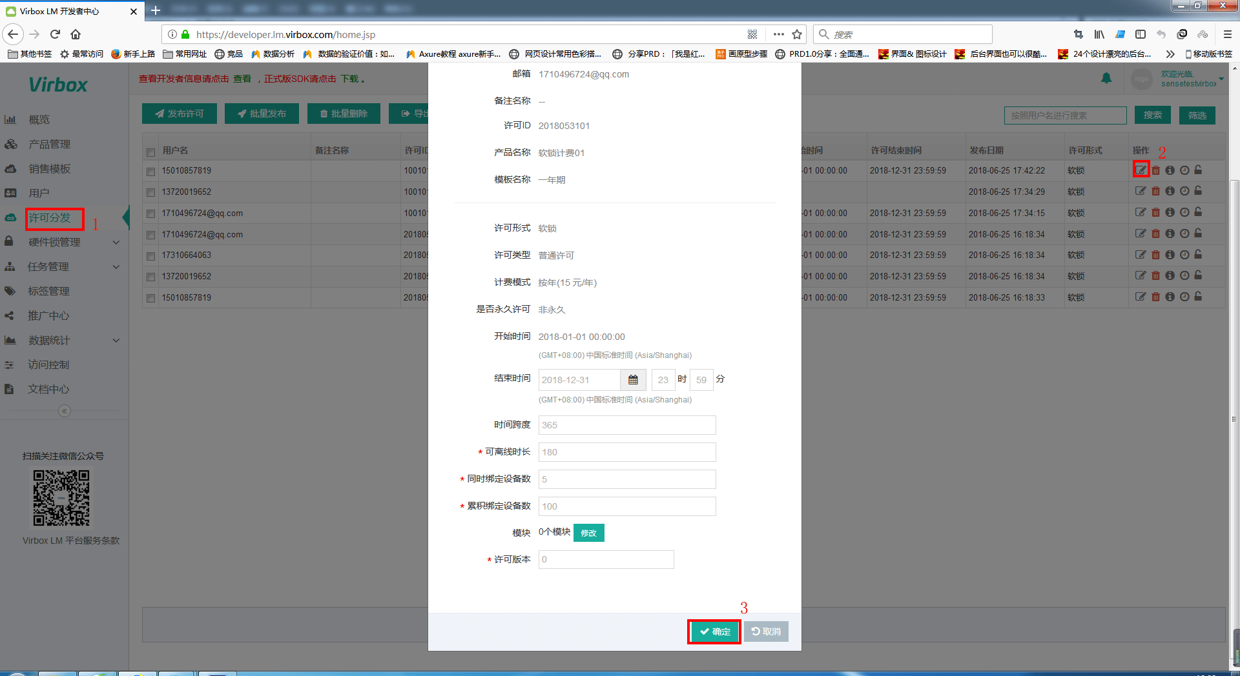Click the info icon in the last row dated 16:18:33

(1170, 297)
